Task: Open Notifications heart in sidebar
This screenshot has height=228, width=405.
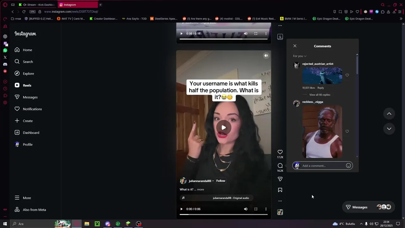Action: coord(28,109)
